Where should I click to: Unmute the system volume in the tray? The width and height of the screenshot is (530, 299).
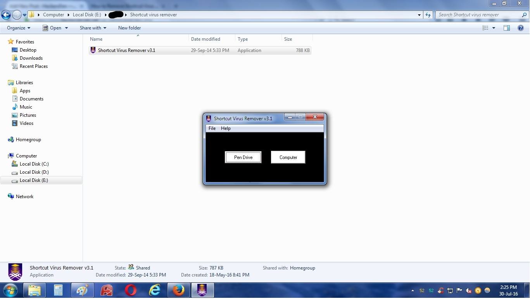(468, 290)
